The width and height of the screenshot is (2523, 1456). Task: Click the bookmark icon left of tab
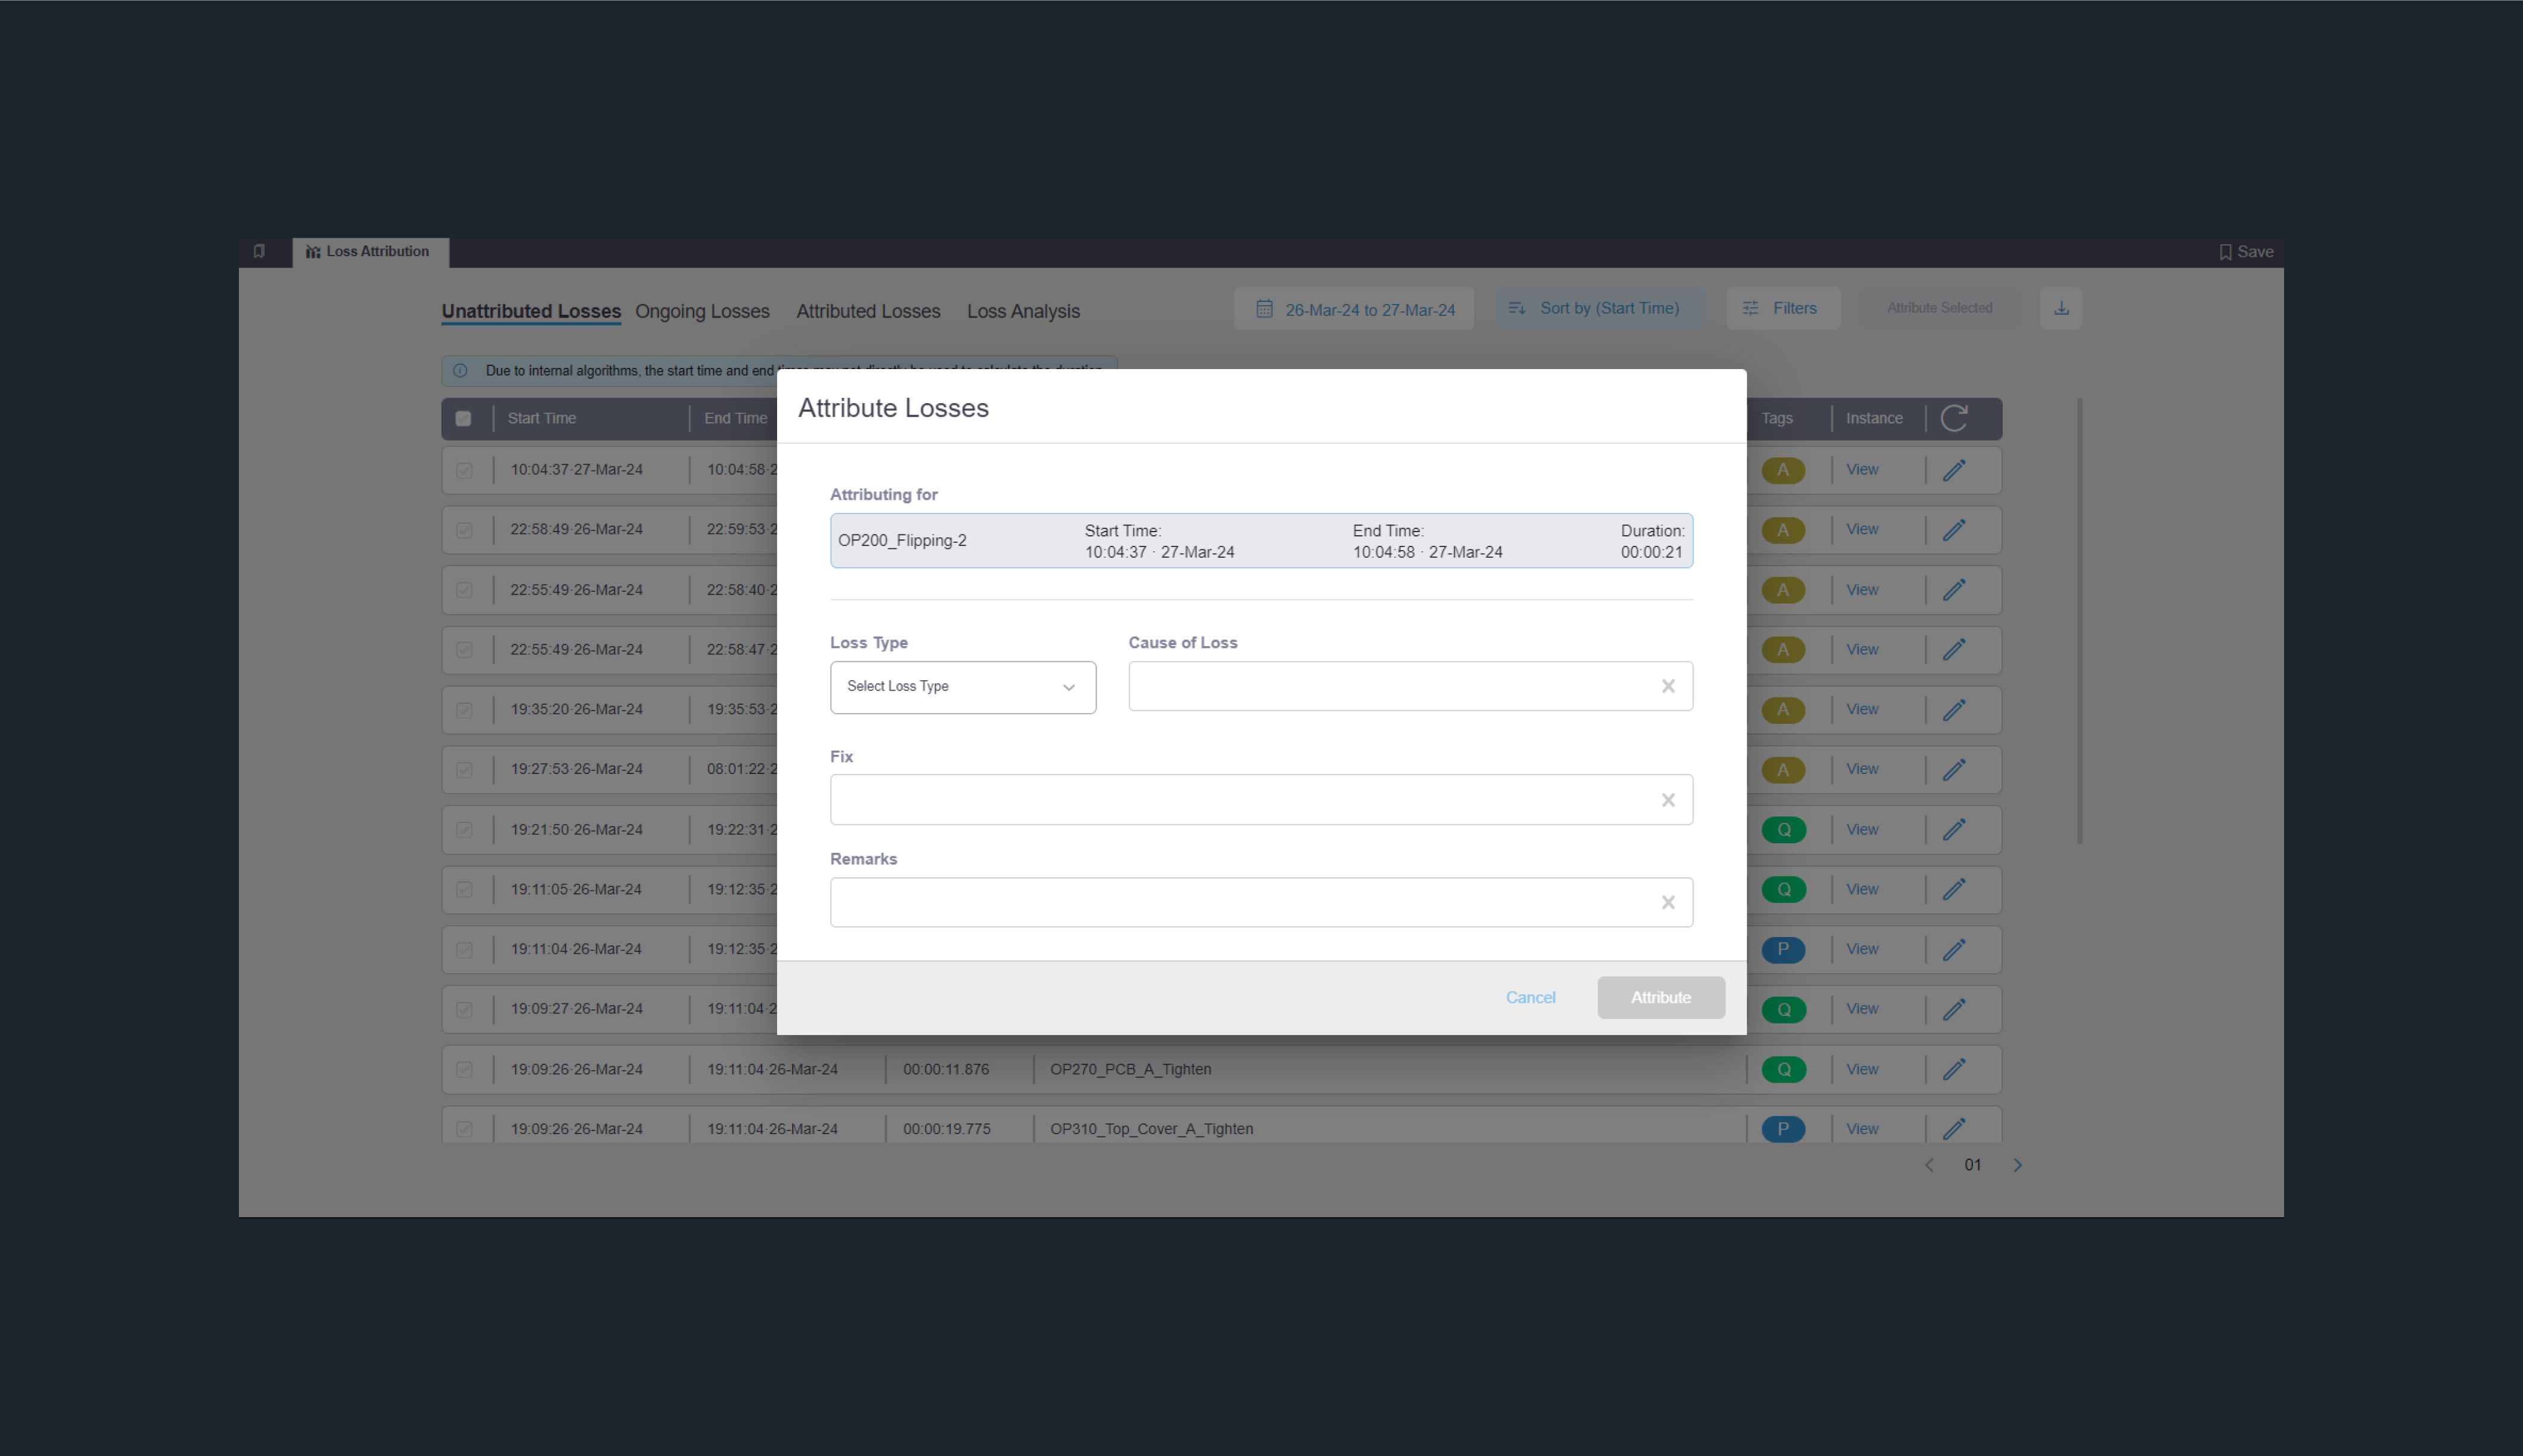259,252
